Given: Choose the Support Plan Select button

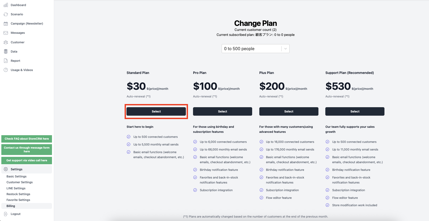Looking at the screenshot, I should coord(355,111).
